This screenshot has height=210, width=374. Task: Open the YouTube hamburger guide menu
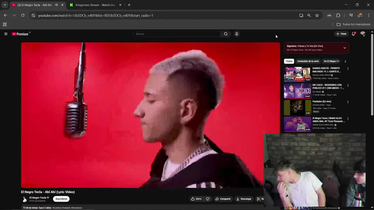(6, 34)
